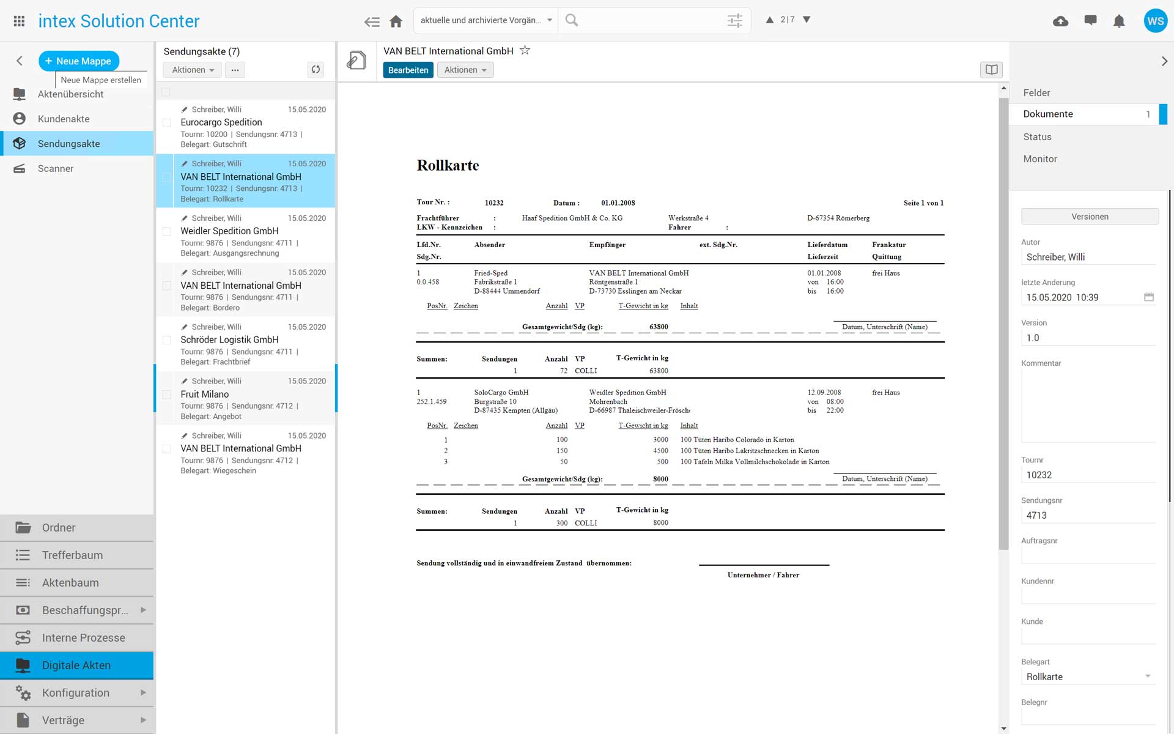The image size is (1174, 734).
Task: Open the chat messages icon
Action: coord(1090,21)
